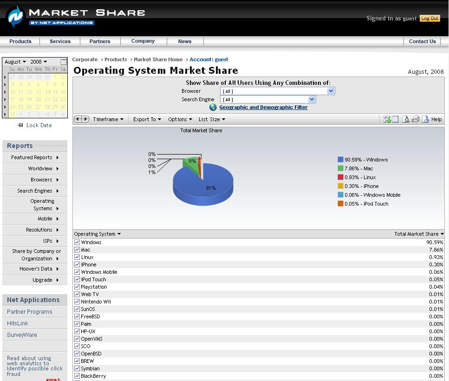Viewport: 449px width, 381px height.
Task: Open the Products menu
Action: point(20,41)
